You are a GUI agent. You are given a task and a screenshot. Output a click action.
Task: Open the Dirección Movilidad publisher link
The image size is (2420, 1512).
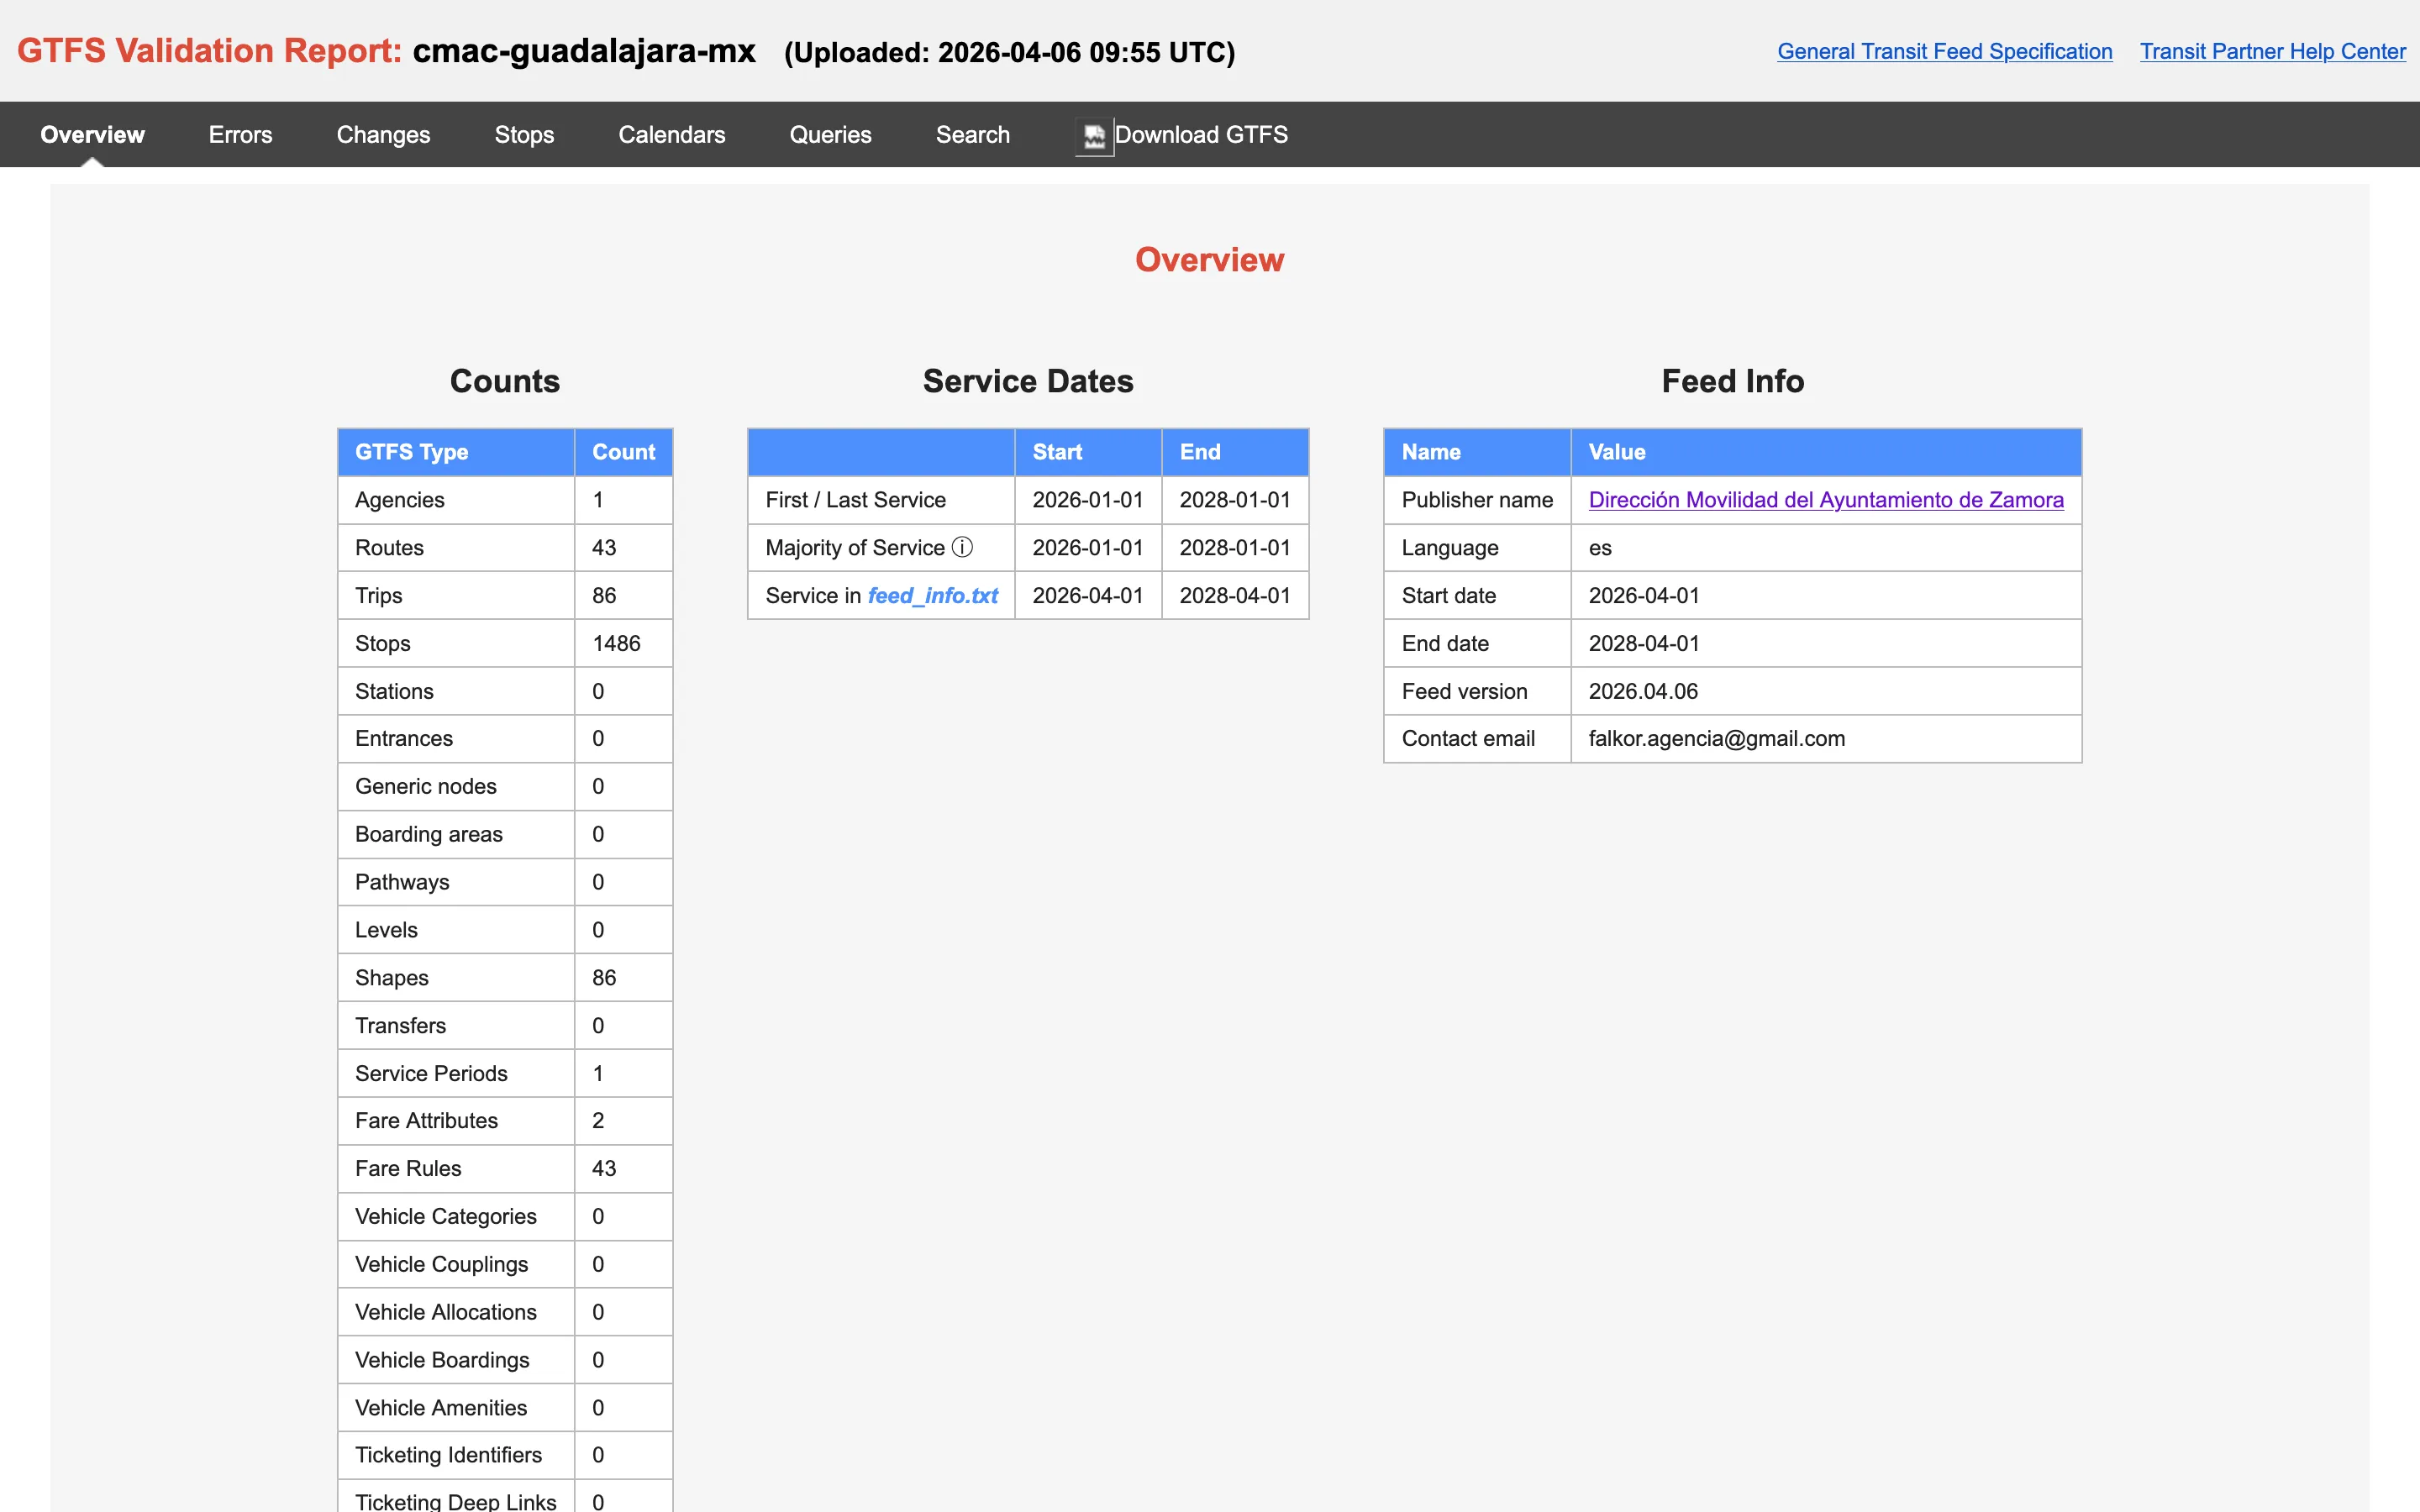pyautogui.click(x=1825, y=499)
